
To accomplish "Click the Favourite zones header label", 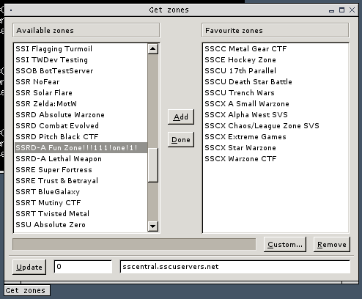I will pos(276,31).
